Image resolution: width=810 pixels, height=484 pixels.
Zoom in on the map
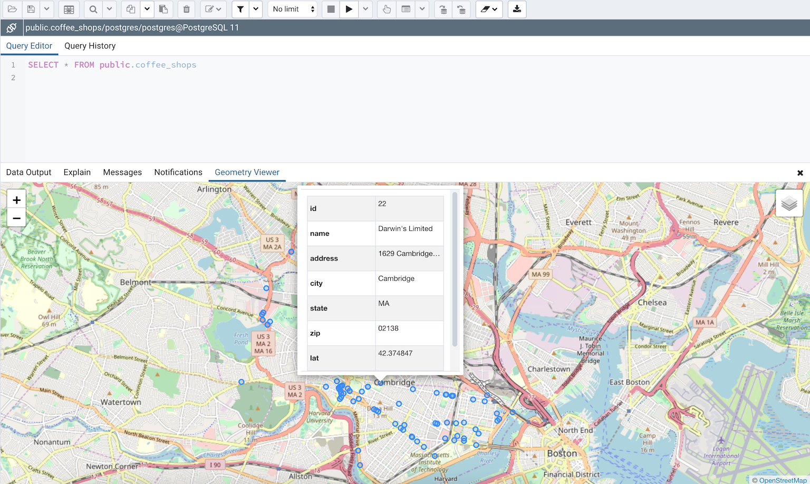point(16,200)
